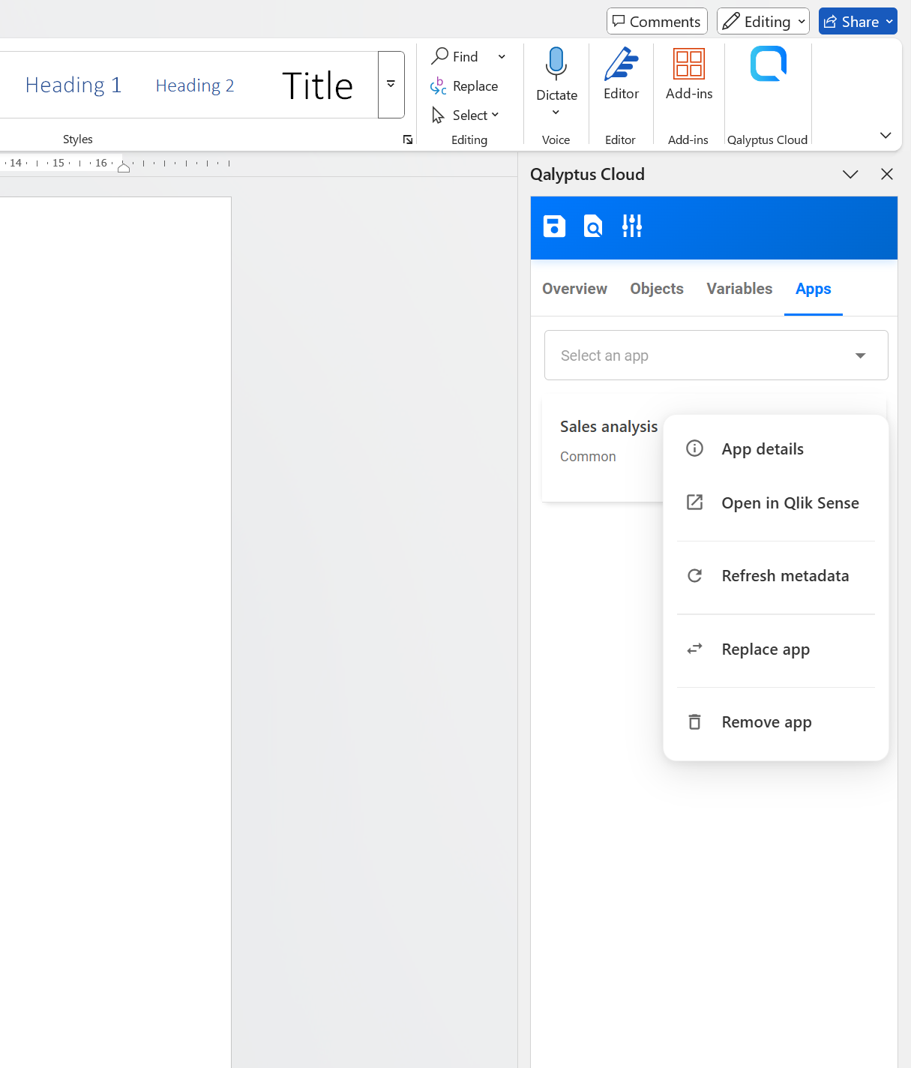Click the Comments button
The width and height of the screenshot is (911, 1068).
pyautogui.click(x=656, y=22)
